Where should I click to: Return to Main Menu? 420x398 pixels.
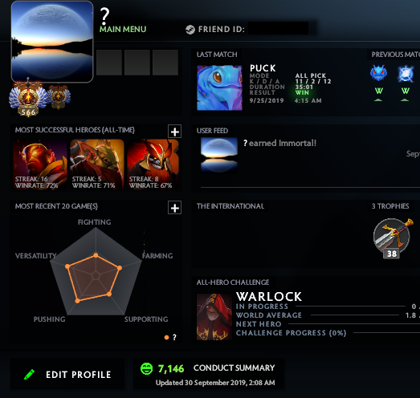[123, 29]
